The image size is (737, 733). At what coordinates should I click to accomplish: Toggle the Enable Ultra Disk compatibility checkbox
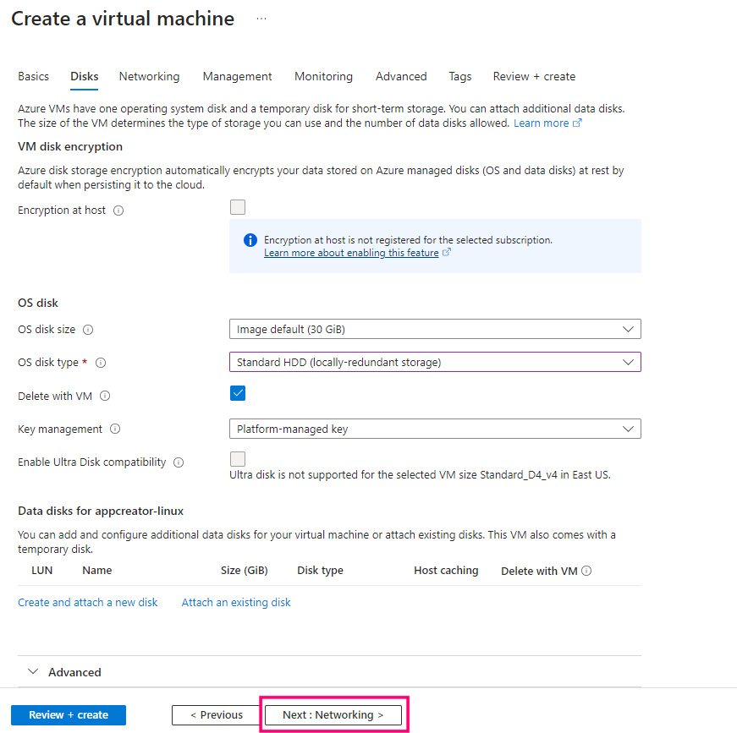pos(238,459)
